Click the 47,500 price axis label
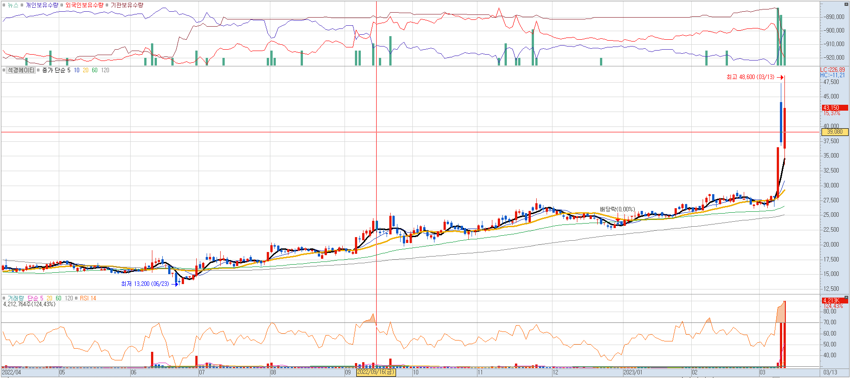 tap(831, 82)
